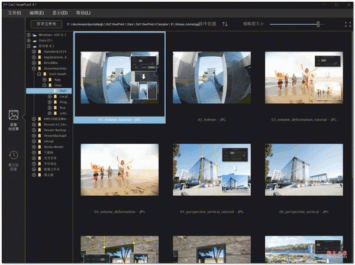The height and width of the screenshot is (265, 355).
Task: Click the 04_volume_deformation – JPG filename
Action: click(120, 212)
